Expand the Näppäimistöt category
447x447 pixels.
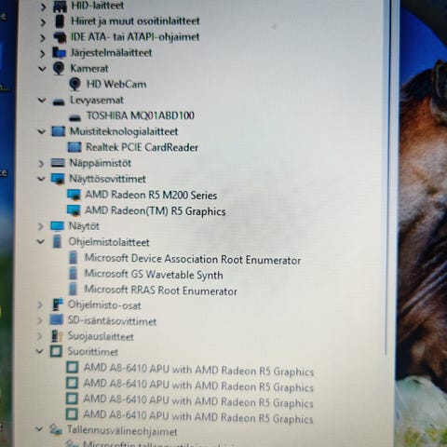pos(41,164)
